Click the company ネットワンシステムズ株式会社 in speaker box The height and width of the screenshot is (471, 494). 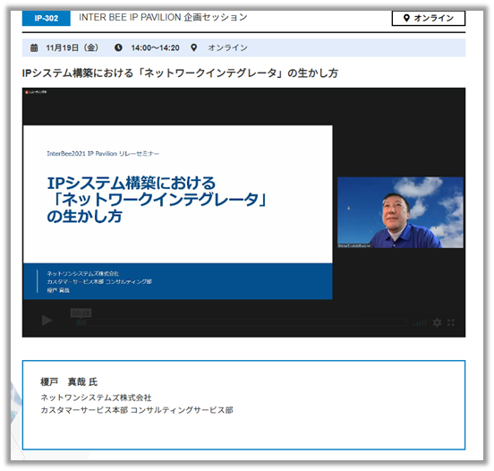tap(96, 398)
